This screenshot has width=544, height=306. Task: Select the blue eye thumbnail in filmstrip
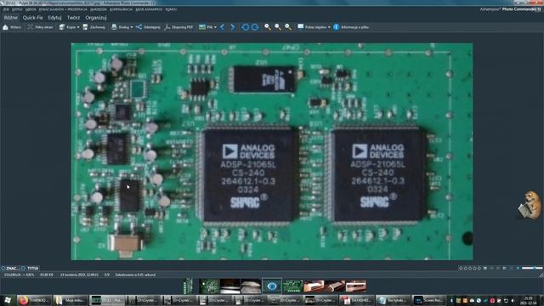[x=272, y=286]
